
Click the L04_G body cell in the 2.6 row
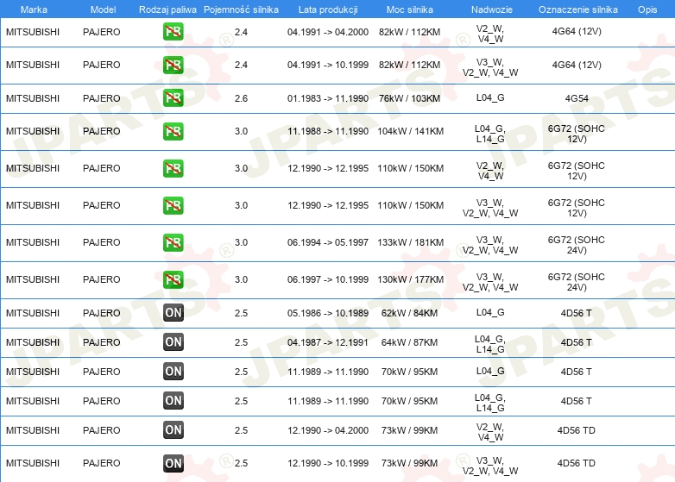click(x=490, y=97)
